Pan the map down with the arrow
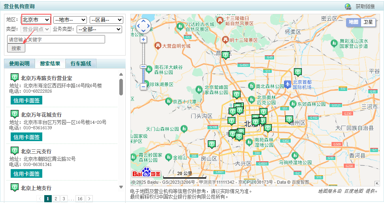The width and height of the screenshot is (384, 203). click(143, 31)
